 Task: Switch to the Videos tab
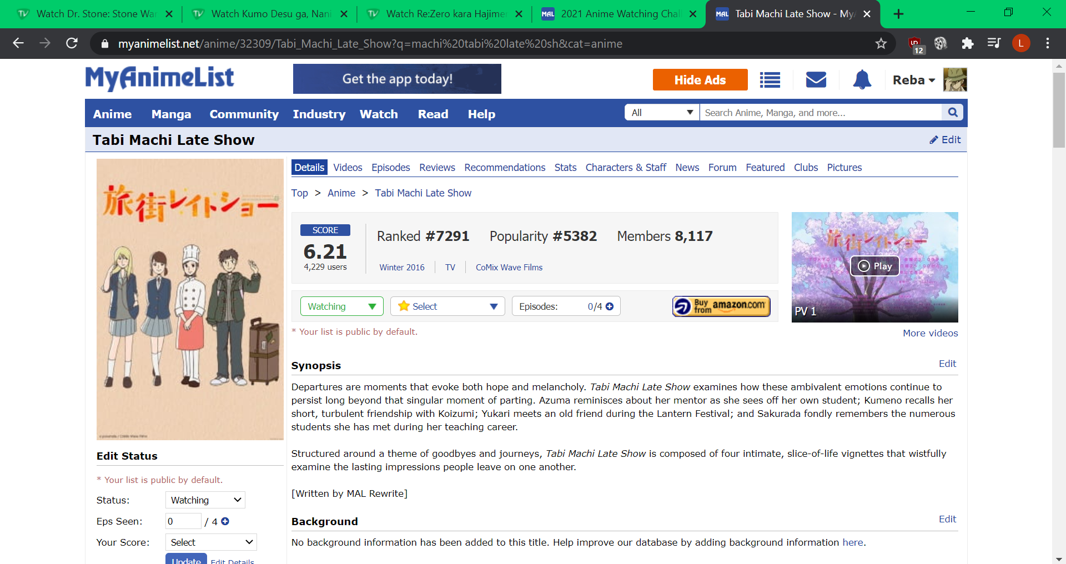(348, 168)
